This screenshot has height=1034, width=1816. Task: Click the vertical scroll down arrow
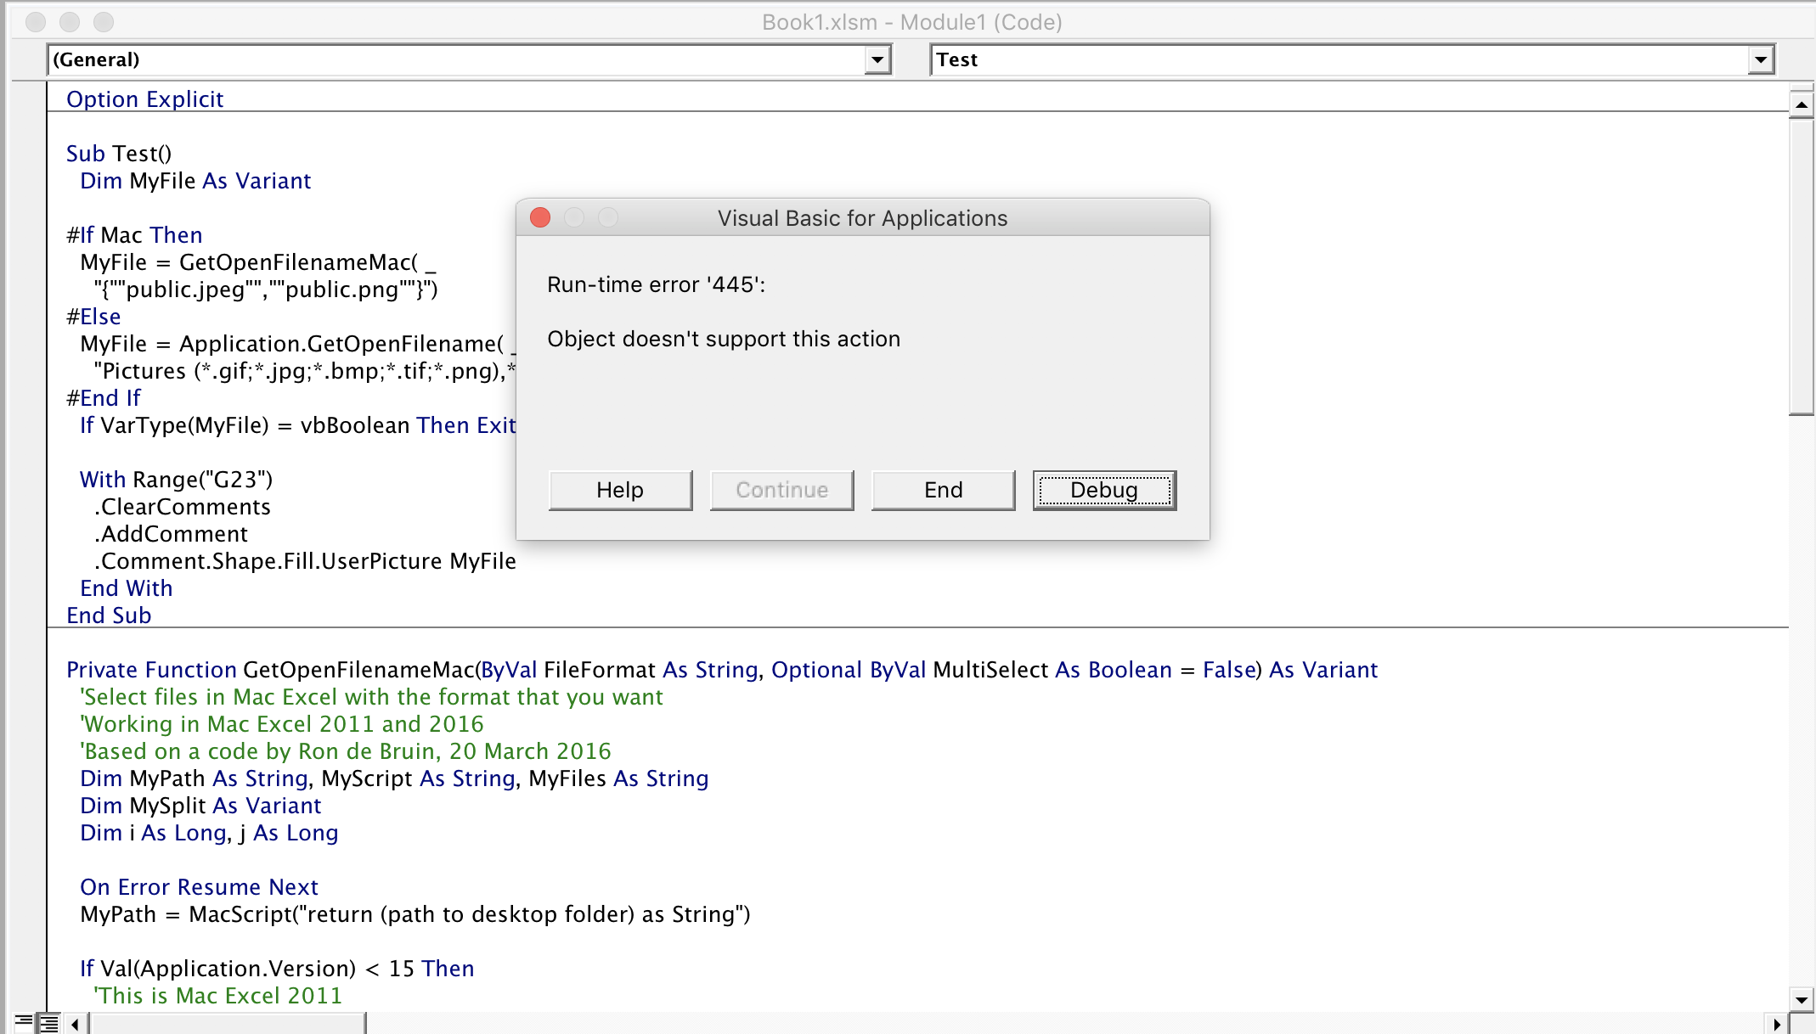click(1801, 999)
